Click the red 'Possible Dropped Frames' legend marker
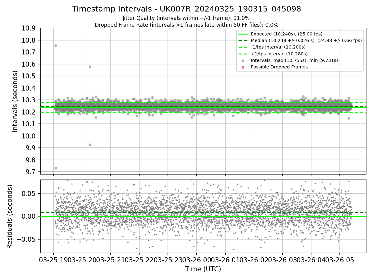 click(243, 67)
